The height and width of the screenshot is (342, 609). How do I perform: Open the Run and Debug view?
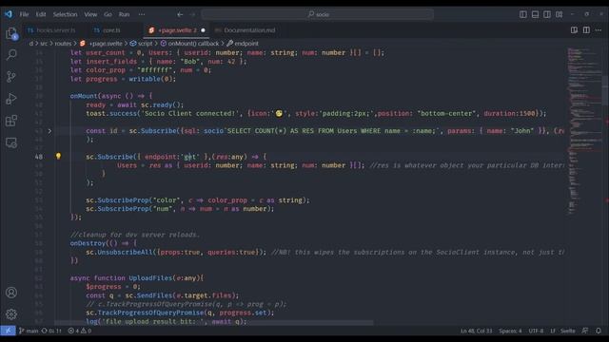pyautogui.click(x=11, y=99)
